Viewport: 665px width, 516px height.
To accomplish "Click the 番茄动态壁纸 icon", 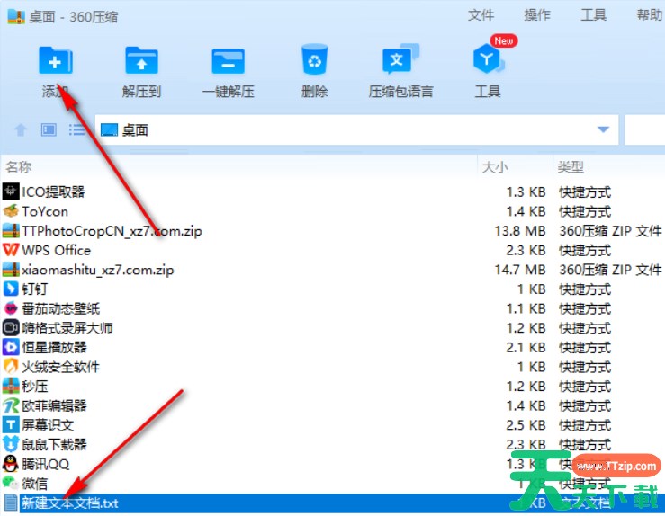I will click(x=11, y=308).
